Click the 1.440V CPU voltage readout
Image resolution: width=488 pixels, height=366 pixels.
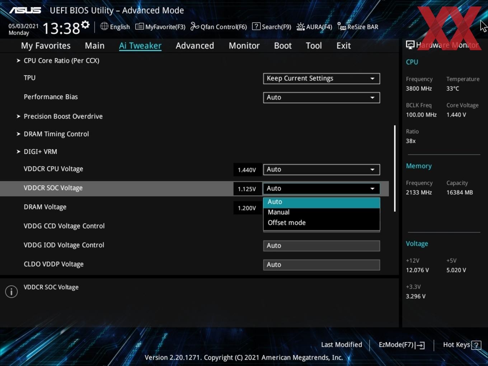(247, 170)
